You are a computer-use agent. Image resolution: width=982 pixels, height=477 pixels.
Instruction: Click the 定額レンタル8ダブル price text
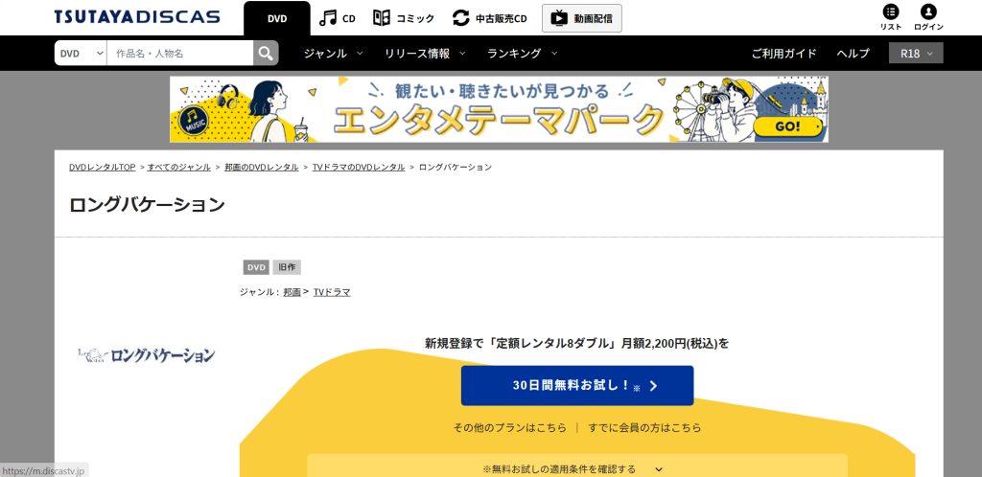pos(576,343)
